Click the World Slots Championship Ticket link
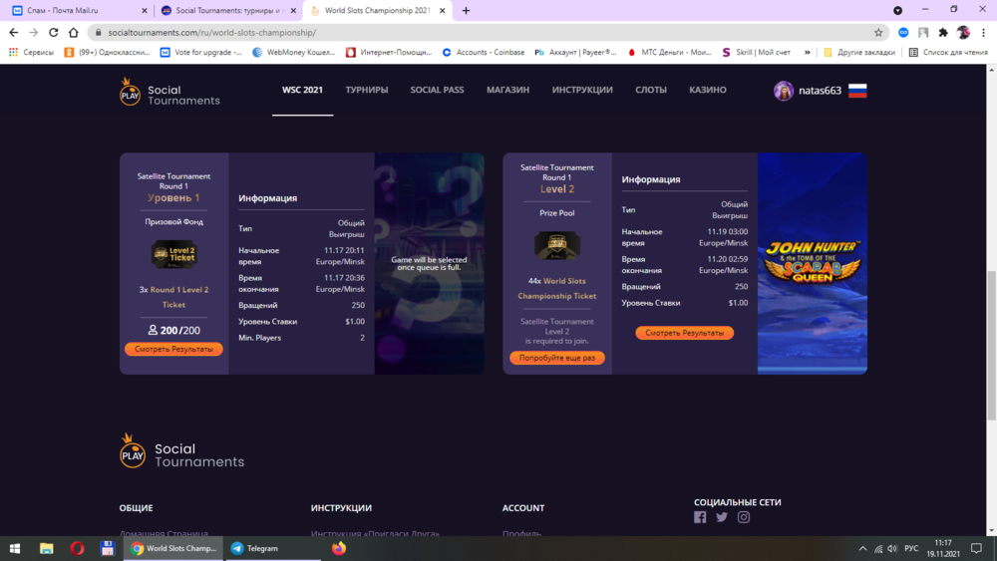997x561 pixels. tap(559, 288)
